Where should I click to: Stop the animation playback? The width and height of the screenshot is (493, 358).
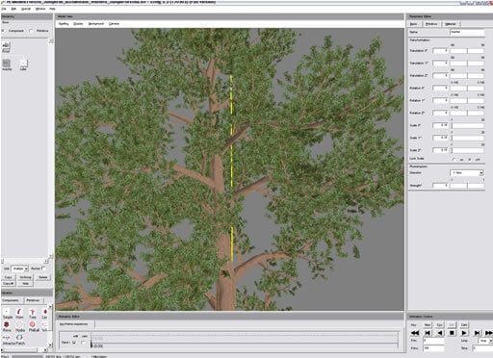452,333
